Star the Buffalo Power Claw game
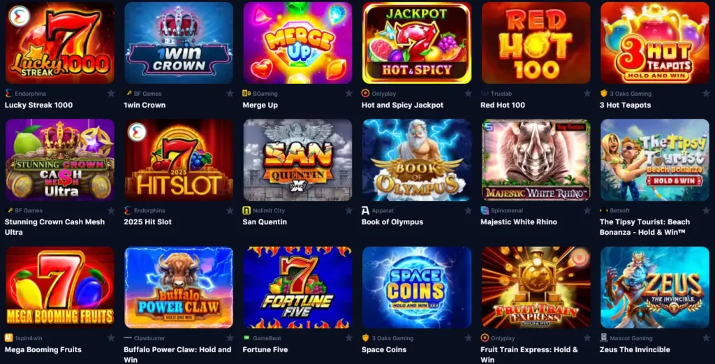 tap(230, 338)
